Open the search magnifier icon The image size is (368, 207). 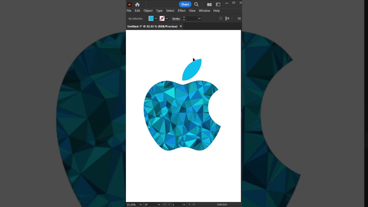click(x=196, y=4)
